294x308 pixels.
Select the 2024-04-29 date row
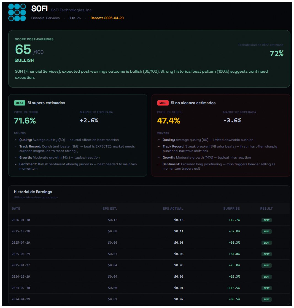tap(149, 299)
